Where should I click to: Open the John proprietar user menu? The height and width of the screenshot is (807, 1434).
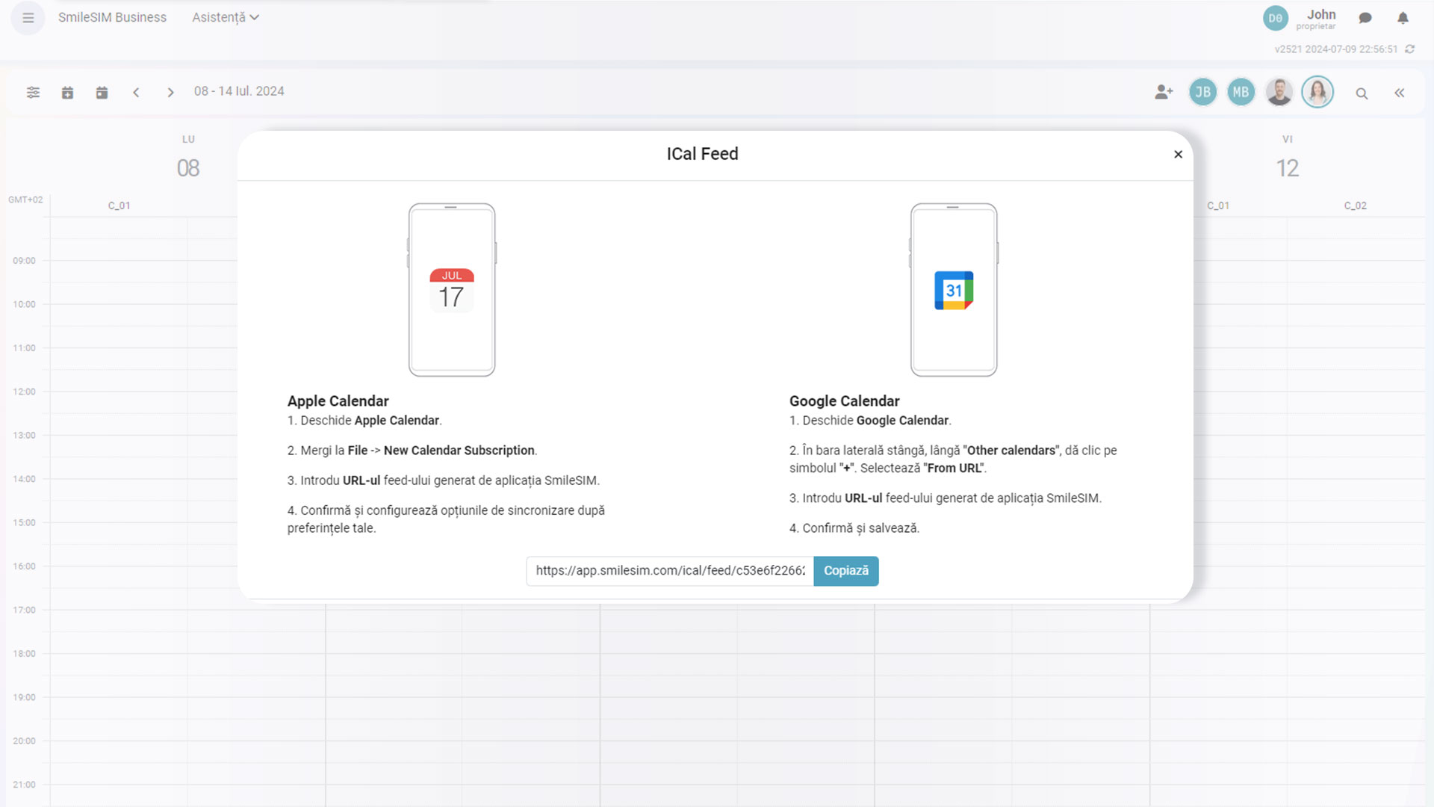point(1320,19)
